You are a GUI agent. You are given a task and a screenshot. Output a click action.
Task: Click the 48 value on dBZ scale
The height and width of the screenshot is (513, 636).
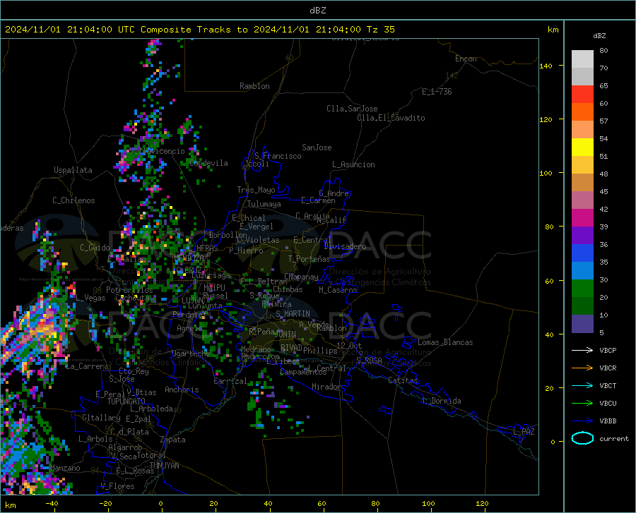pyautogui.click(x=603, y=174)
